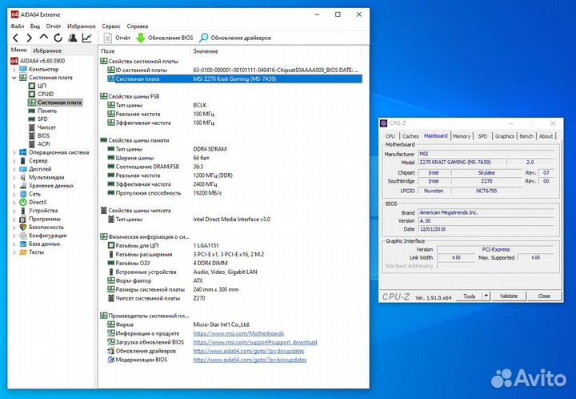Screen dimensions: 576x399
Task: Click the Validate button in CPU-Z
Action: 509,296
